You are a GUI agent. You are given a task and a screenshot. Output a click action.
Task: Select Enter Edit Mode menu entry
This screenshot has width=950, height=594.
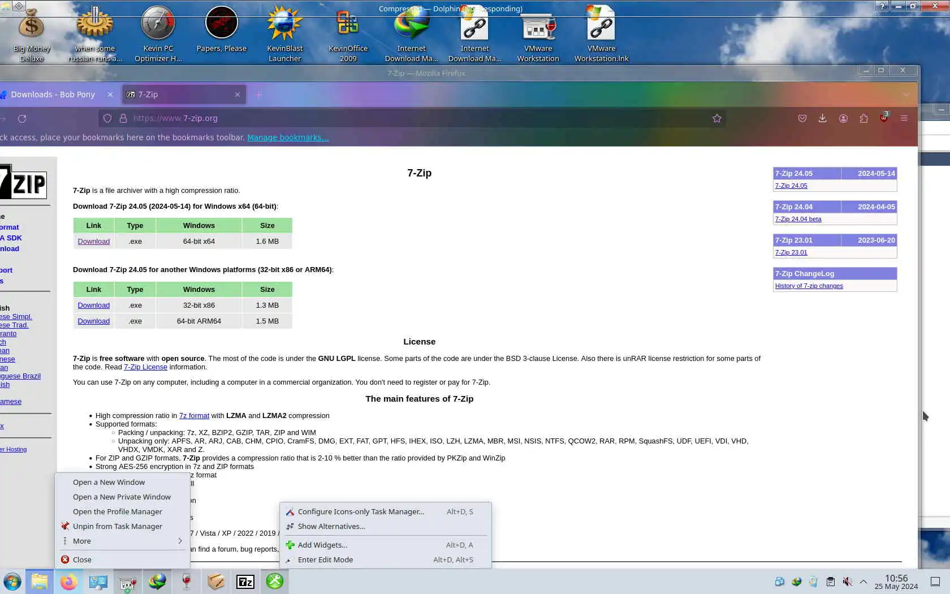(385, 559)
